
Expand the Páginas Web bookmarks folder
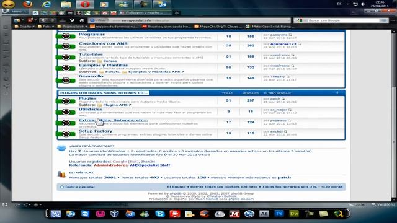click(x=73, y=26)
